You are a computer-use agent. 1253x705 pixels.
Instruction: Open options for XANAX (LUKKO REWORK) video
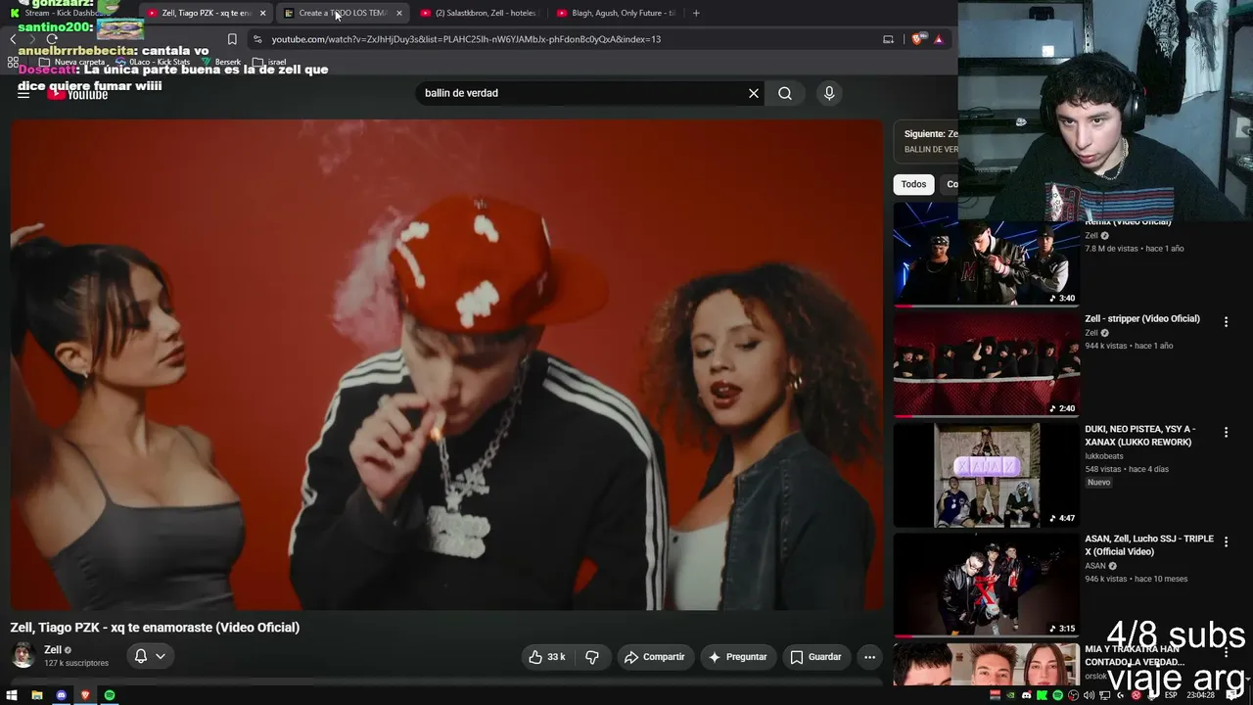pos(1226,432)
